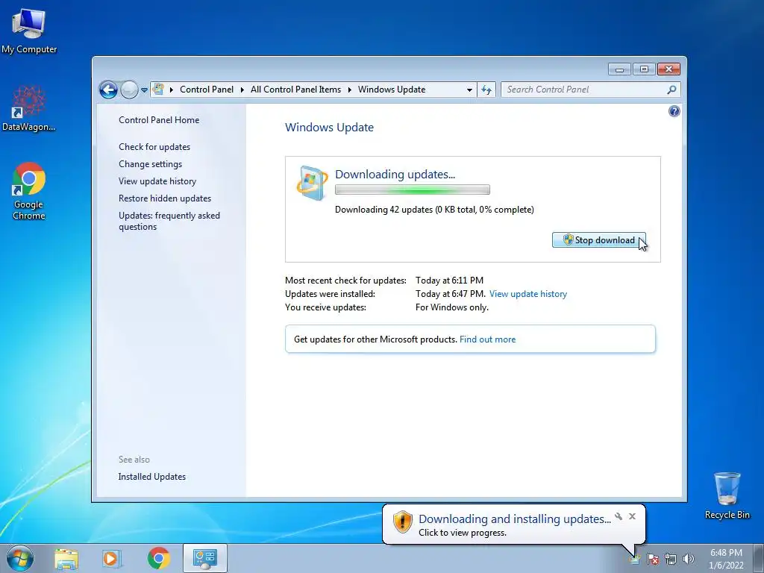Click the Downloading updates... heading
764x573 pixels.
(x=395, y=174)
